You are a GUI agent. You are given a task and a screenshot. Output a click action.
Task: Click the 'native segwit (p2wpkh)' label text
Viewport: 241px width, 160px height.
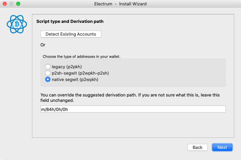coord(75,80)
